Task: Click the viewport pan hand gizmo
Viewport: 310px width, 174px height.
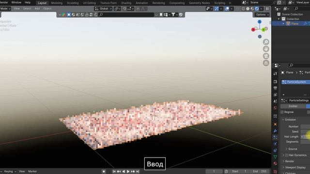Action: pyautogui.click(x=266, y=49)
